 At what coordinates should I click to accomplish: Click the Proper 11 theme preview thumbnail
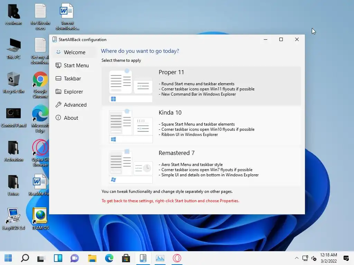131,86
